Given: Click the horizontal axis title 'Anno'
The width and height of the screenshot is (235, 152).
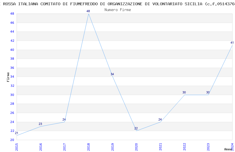Looking at the screenshot, I should pos(228,149).
